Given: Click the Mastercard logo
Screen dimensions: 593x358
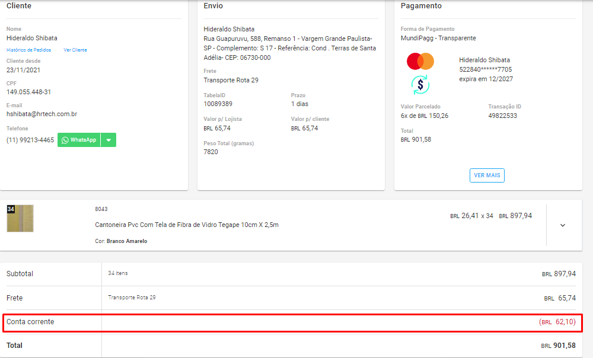Looking at the screenshot, I should (x=420, y=61).
